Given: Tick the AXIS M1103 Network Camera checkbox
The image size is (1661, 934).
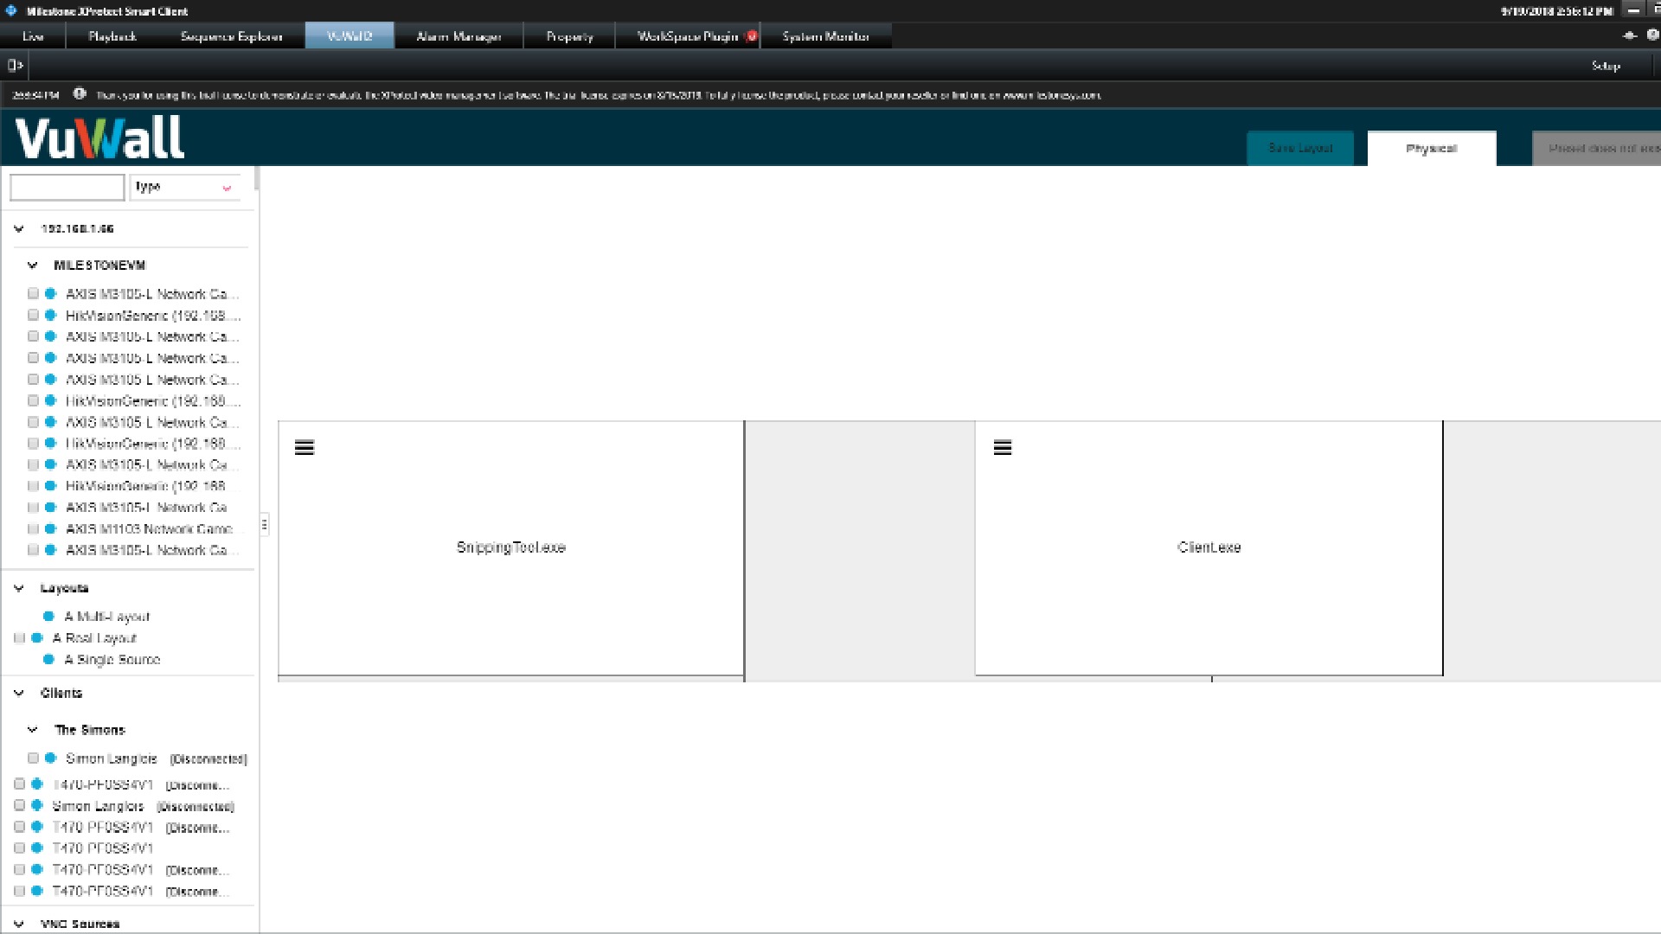Looking at the screenshot, I should point(33,528).
